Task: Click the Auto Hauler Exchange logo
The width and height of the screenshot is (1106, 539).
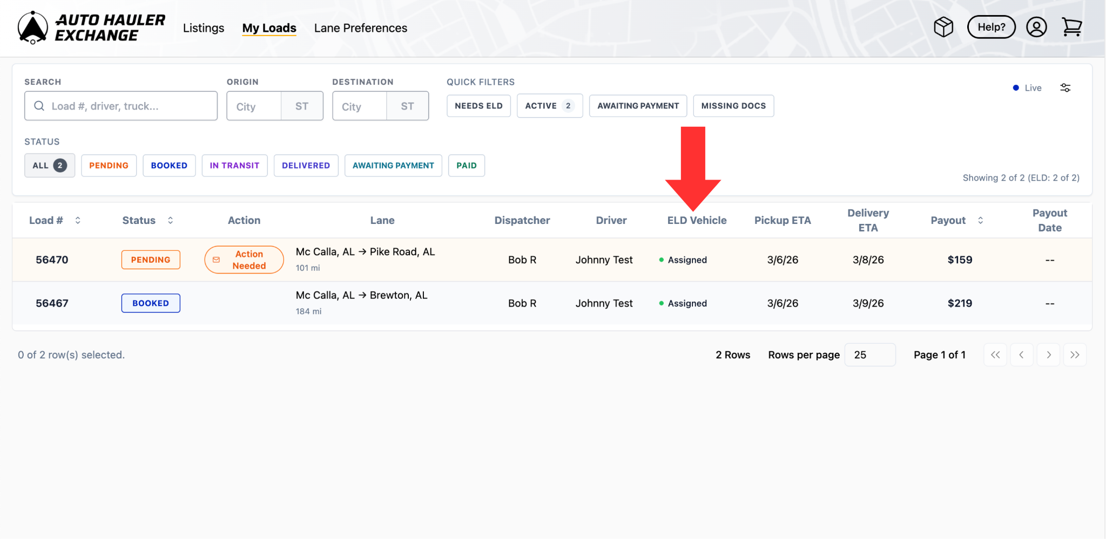Action: tap(91, 28)
